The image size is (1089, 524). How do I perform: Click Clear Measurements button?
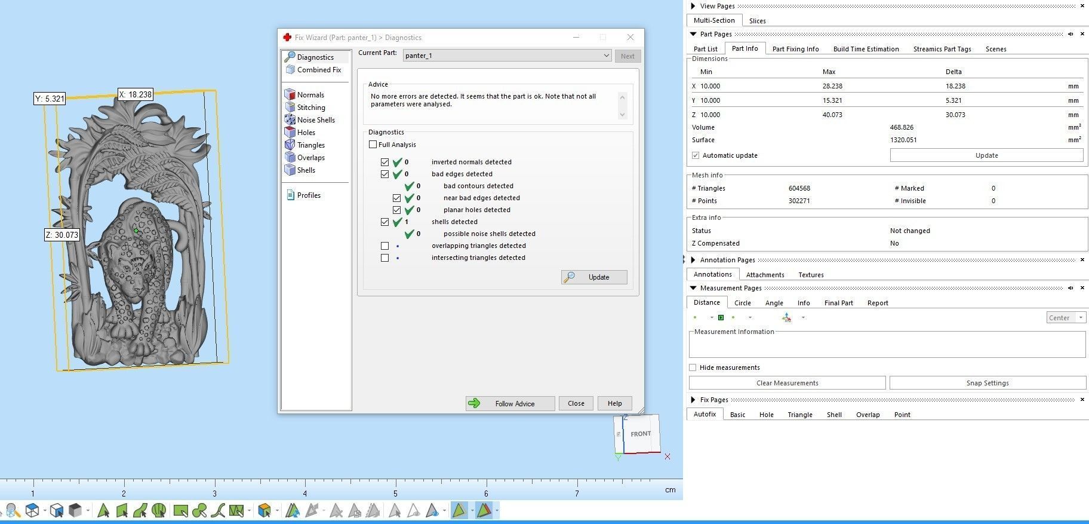787,383
